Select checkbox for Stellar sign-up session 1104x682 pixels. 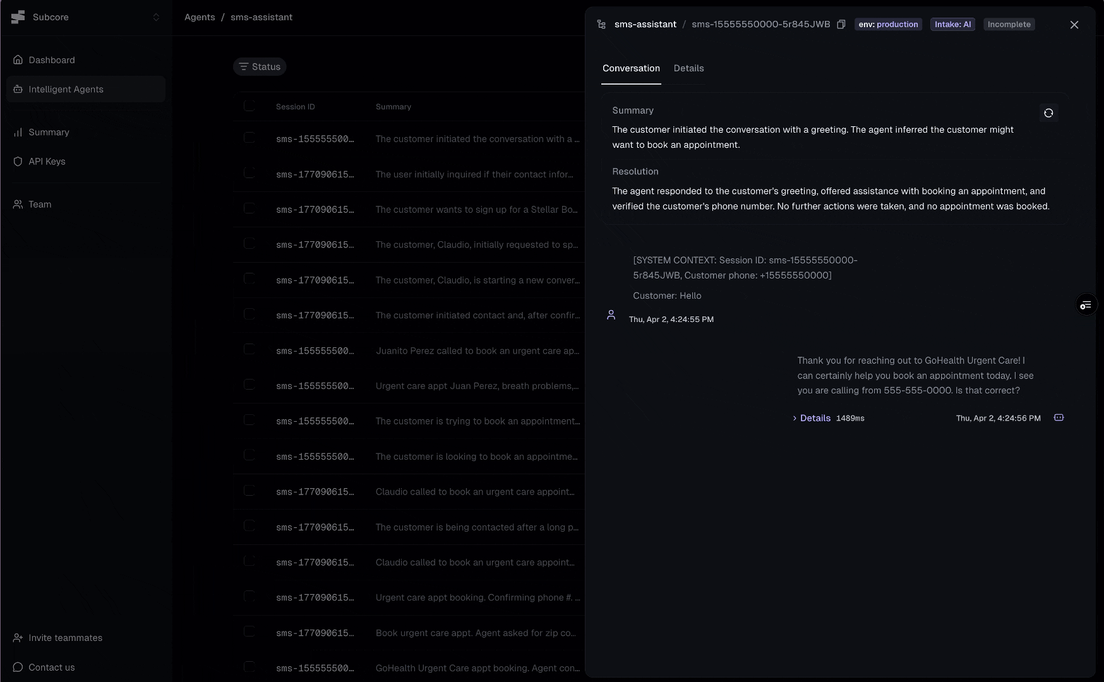249,208
